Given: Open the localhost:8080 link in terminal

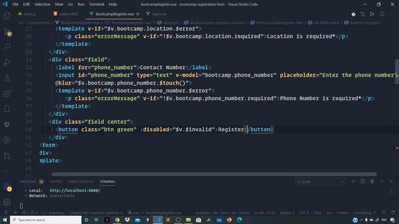Looking at the screenshot, I should [75, 190].
